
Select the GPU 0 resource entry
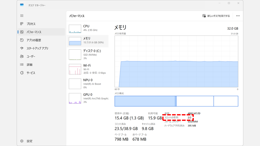coord(88,98)
